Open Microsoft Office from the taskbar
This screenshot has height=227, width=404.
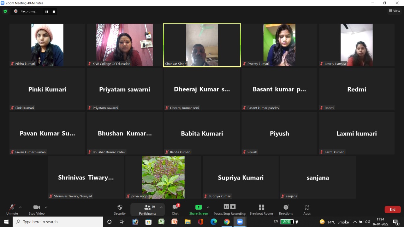point(200,222)
